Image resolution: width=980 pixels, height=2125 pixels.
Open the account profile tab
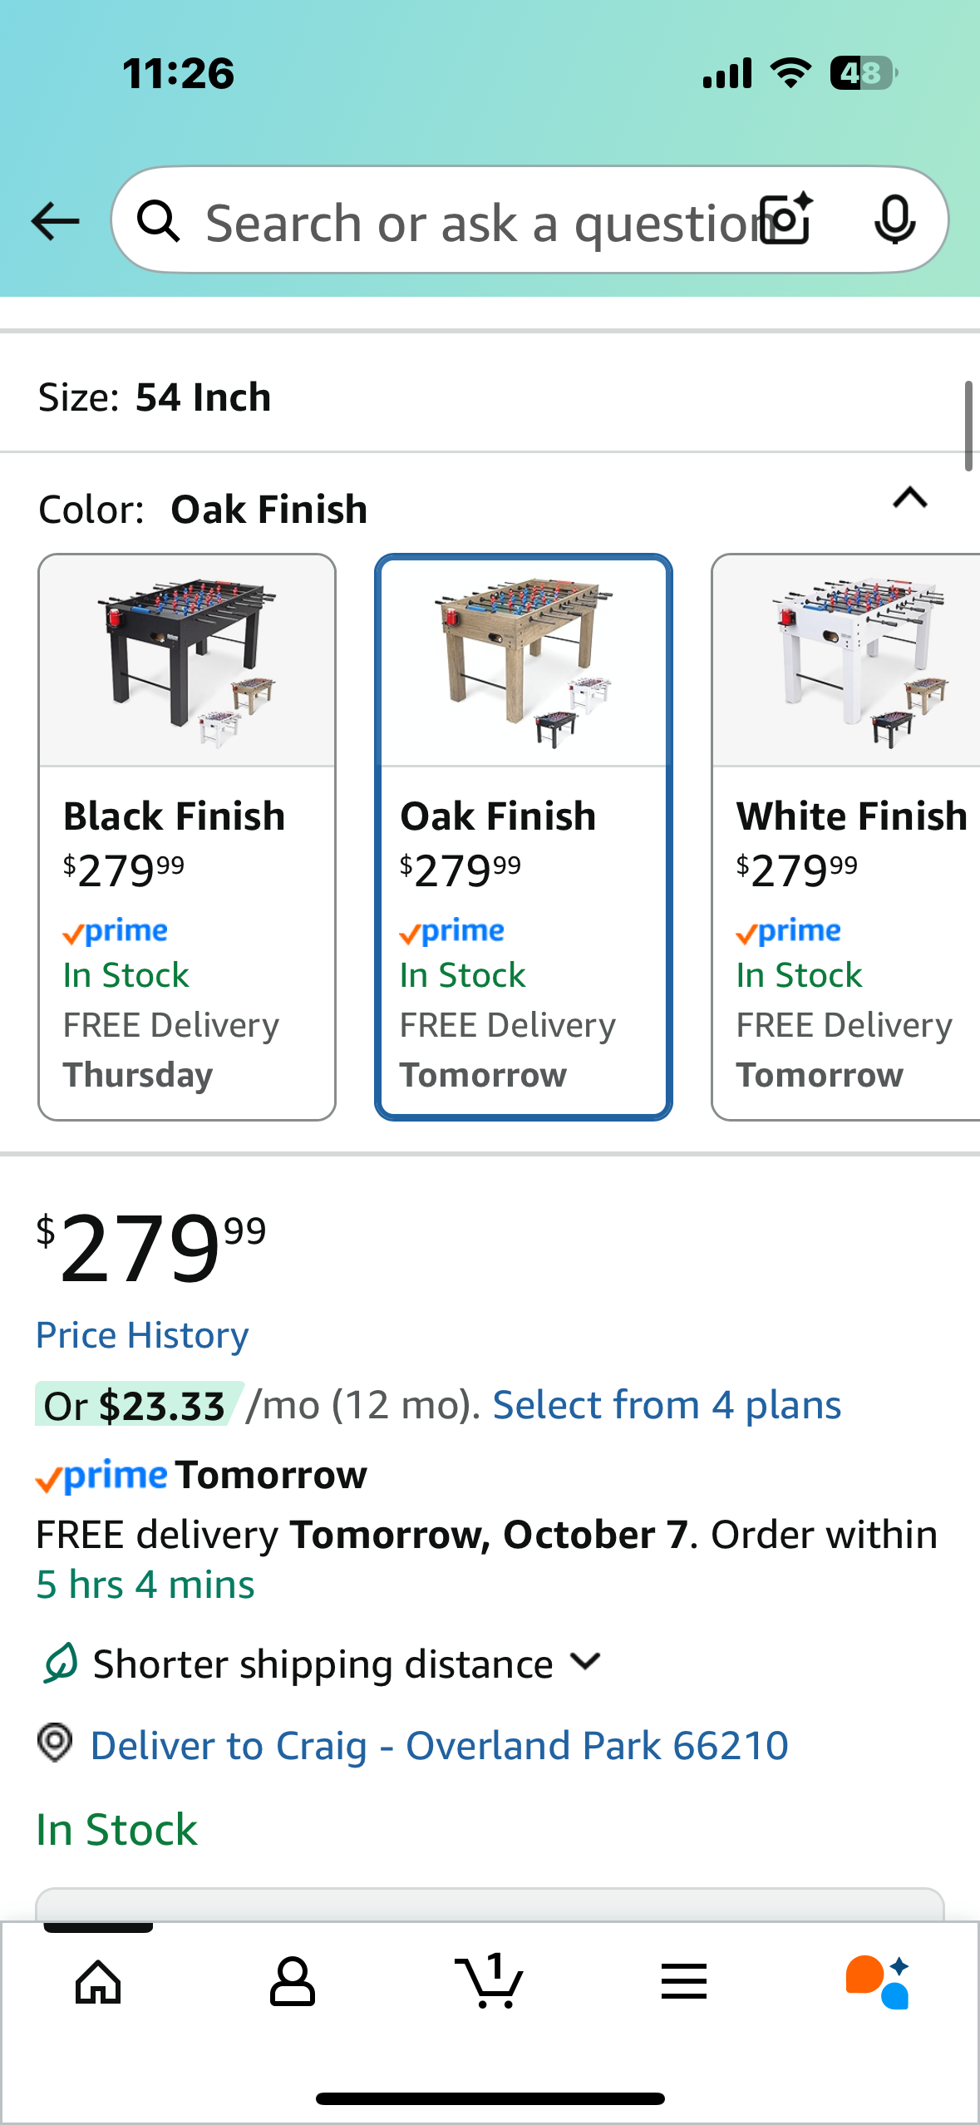(x=293, y=1981)
